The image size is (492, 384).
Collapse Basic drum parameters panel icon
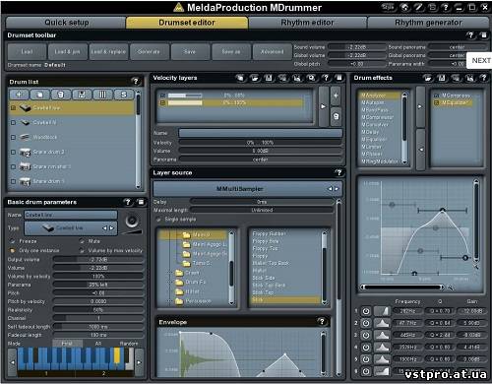point(141,202)
